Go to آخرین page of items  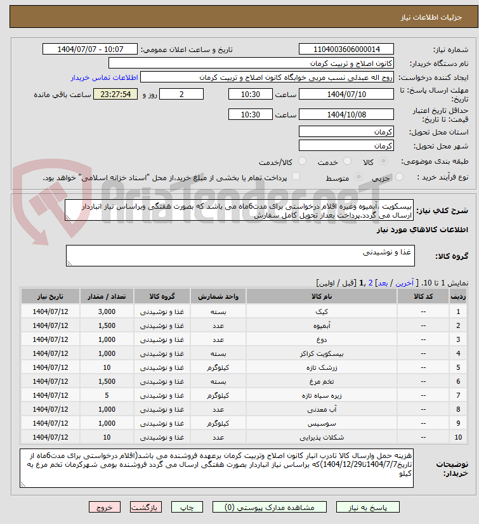(405, 284)
